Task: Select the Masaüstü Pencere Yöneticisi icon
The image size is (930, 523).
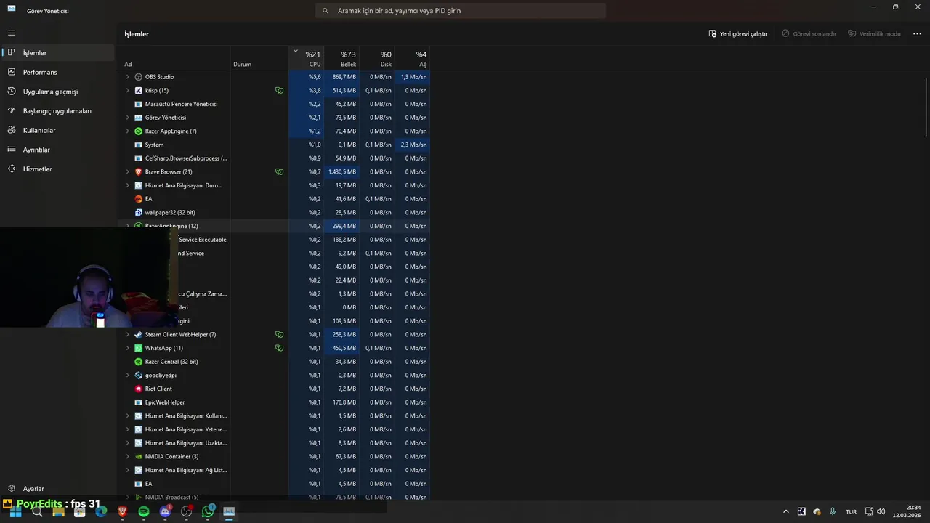Action: (x=139, y=104)
